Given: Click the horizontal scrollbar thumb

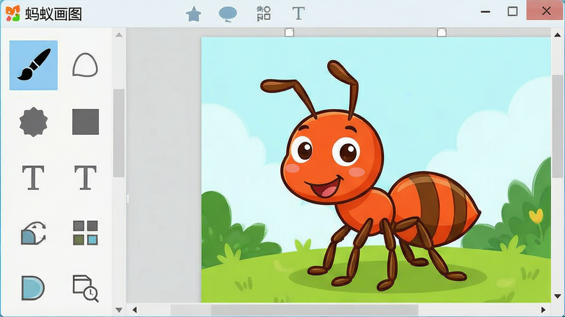Looking at the screenshot, I should tap(314, 310).
